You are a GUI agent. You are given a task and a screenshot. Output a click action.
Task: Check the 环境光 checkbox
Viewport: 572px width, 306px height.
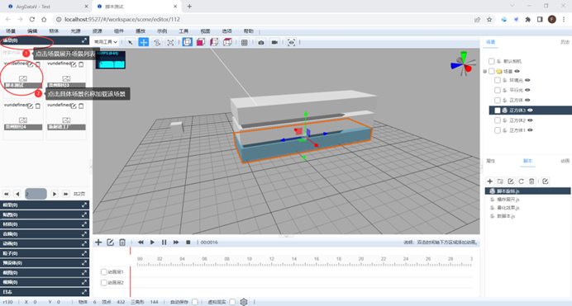tap(498, 80)
